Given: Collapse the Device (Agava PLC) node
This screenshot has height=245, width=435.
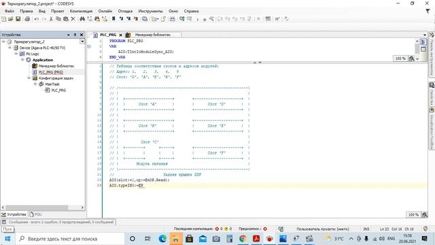Looking at the screenshot, I should (x=10, y=48).
